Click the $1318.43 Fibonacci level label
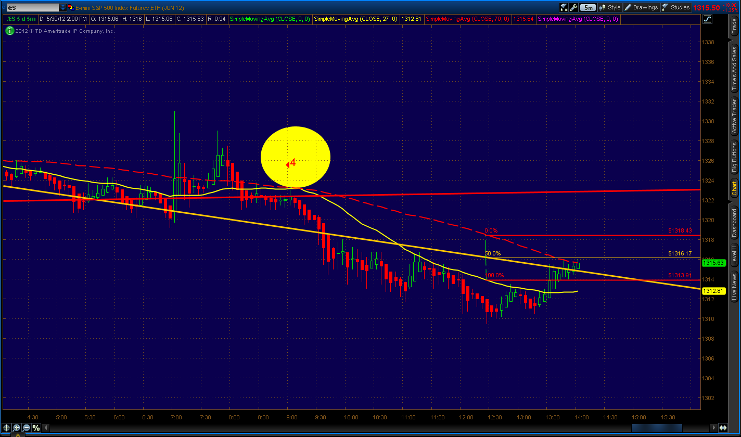Screen dimensions: 741x437 (680, 230)
